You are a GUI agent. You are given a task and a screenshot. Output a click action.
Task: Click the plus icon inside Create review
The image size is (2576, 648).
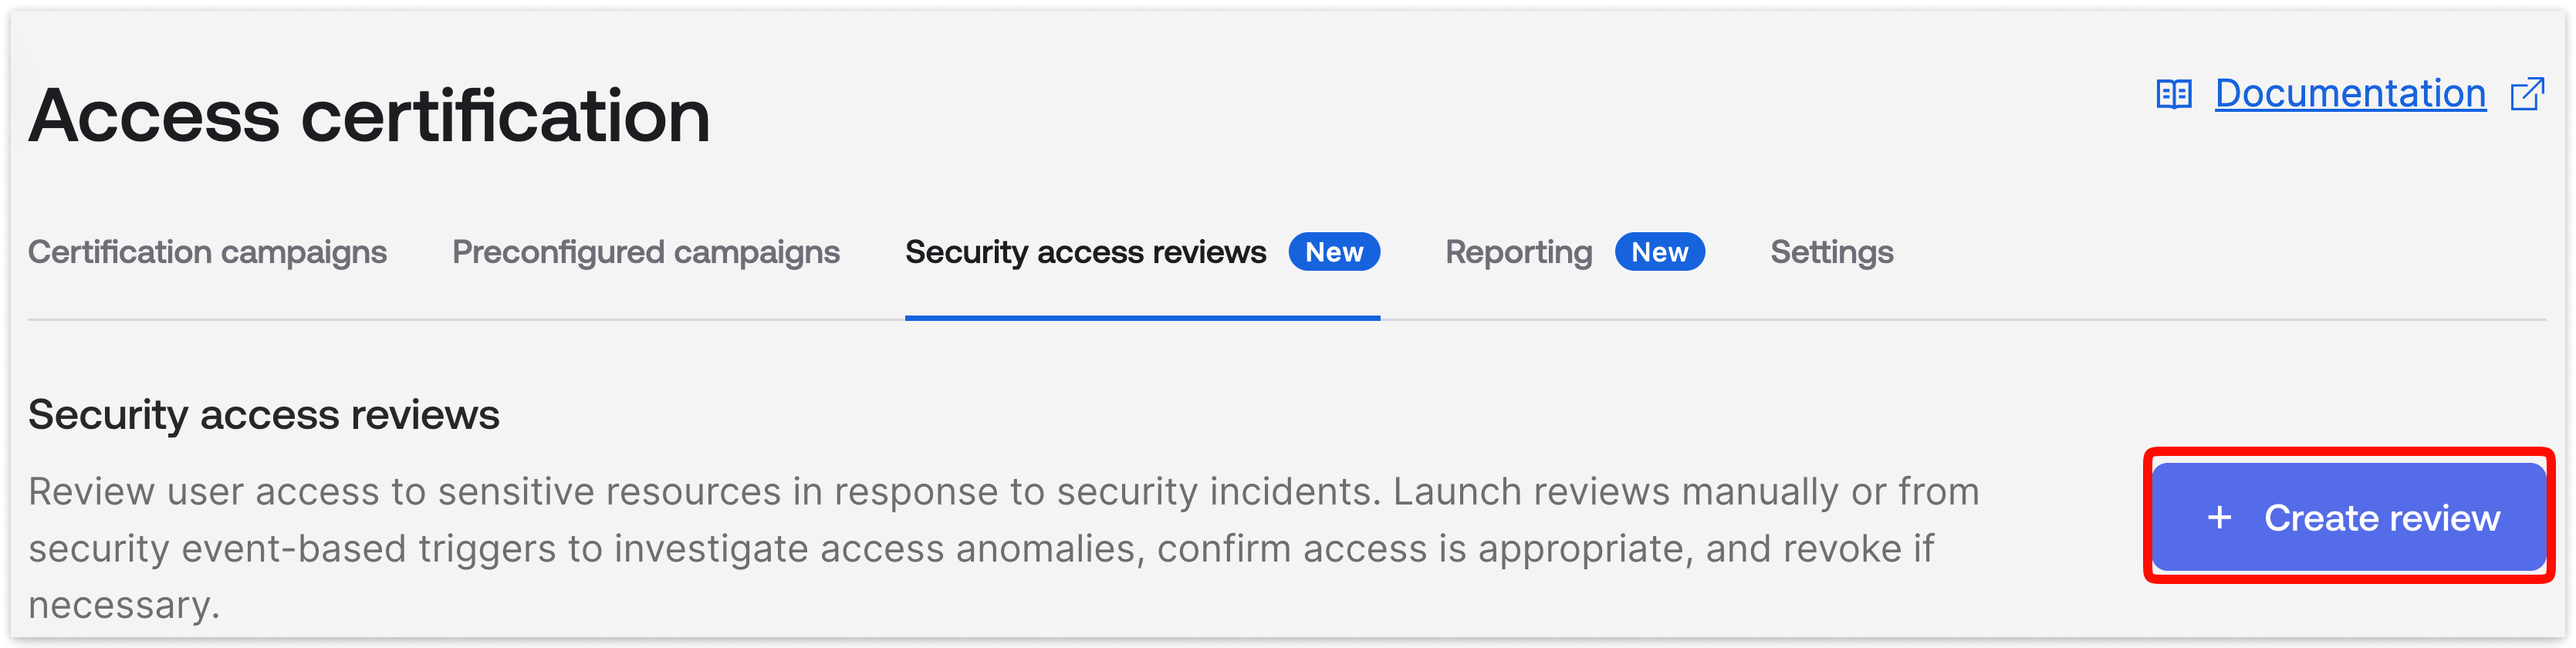click(x=2219, y=518)
